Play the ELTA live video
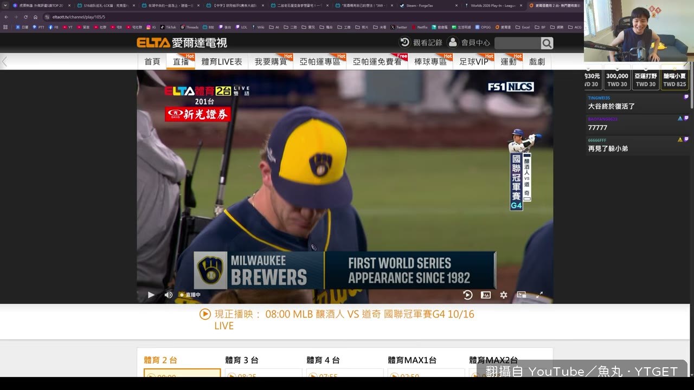The width and height of the screenshot is (694, 390). point(151,295)
